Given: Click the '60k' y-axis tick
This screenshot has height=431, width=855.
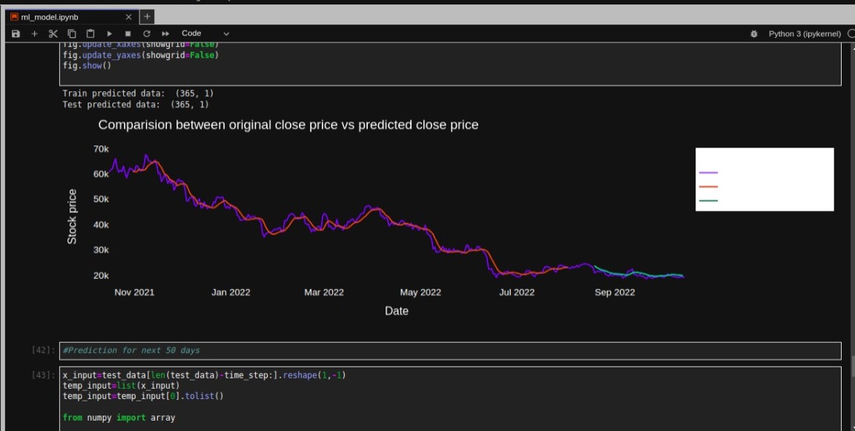Looking at the screenshot, I should point(101,174).
